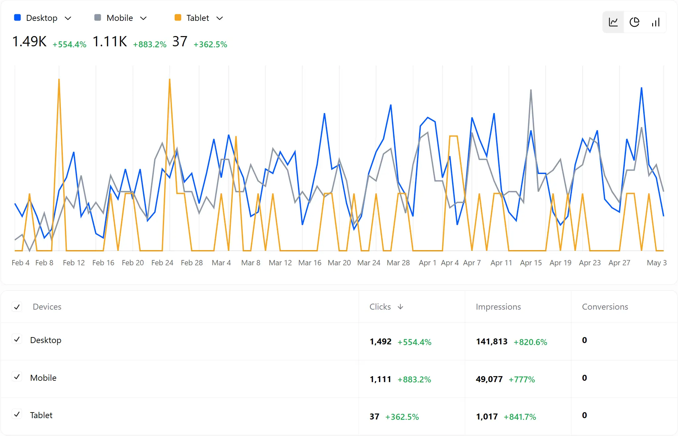
Task: Click the 37 Tablet total in header
Action: click(x=180, y=42)
